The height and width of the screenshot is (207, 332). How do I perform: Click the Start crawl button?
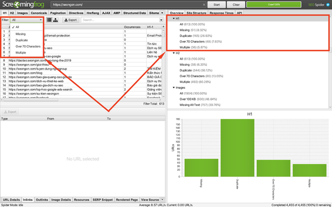216,4
